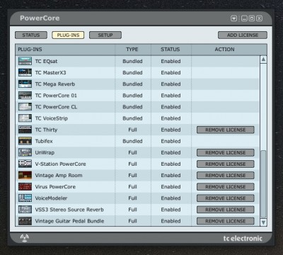Click the ADD LICENSE button
This screenshot has height=255, width=283.
[x=243, y=35]
